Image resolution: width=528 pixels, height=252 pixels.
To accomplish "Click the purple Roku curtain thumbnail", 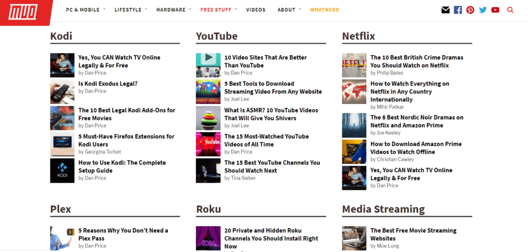I will (208, 238).
